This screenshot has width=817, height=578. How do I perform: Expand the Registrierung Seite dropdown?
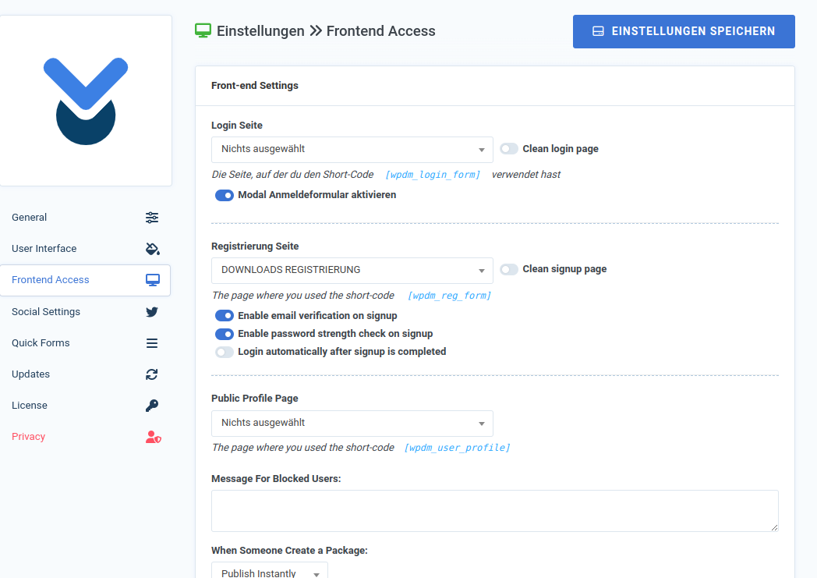pyautogui.click(x=352, y=270)
